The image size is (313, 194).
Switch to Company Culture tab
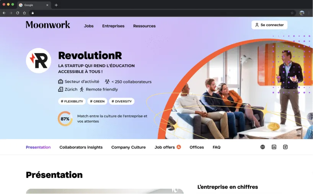tap(128, 147)
